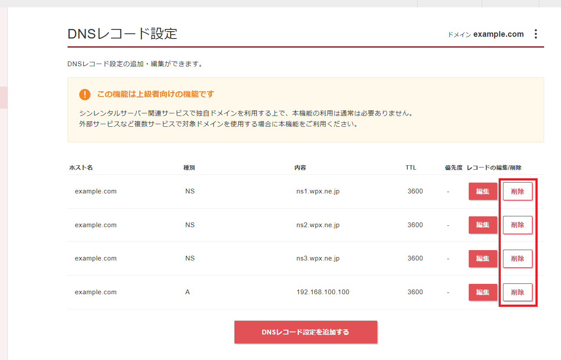Delete the ns3.wpx.ne.jp NS record
Image resolution: width=561 pixels, height=360 pixels.
(x=518, y=259)
